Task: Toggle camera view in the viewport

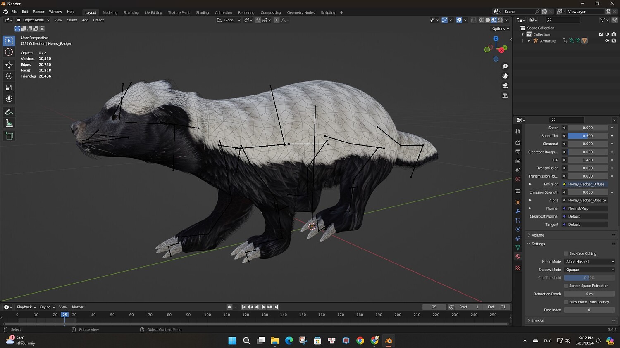Action: [505, 86]
